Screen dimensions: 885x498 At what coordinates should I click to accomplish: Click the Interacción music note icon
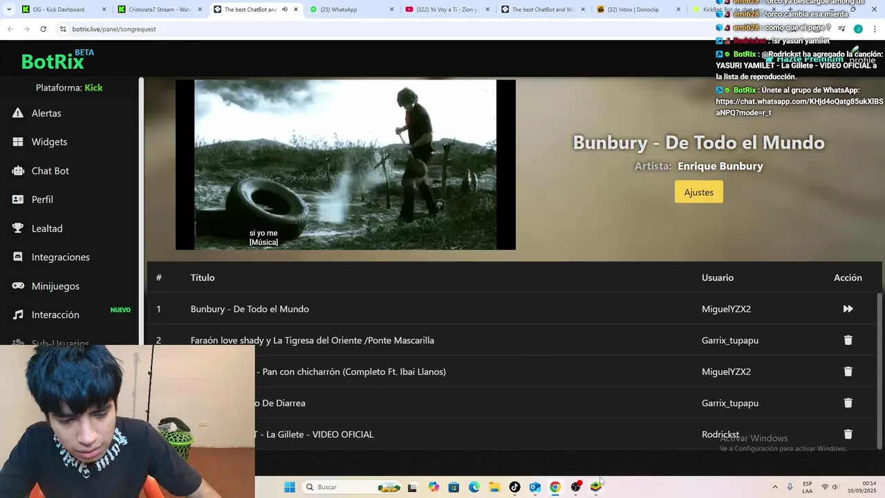pos(18,315)
